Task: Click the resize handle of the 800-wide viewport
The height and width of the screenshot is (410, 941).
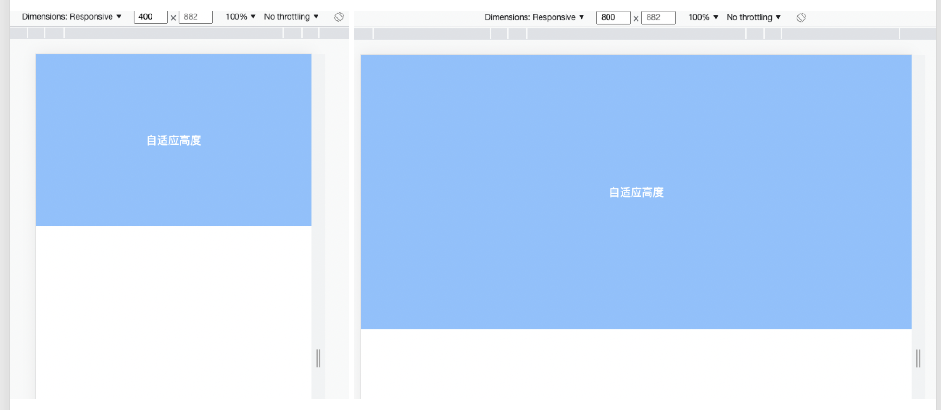Action: 918,358
